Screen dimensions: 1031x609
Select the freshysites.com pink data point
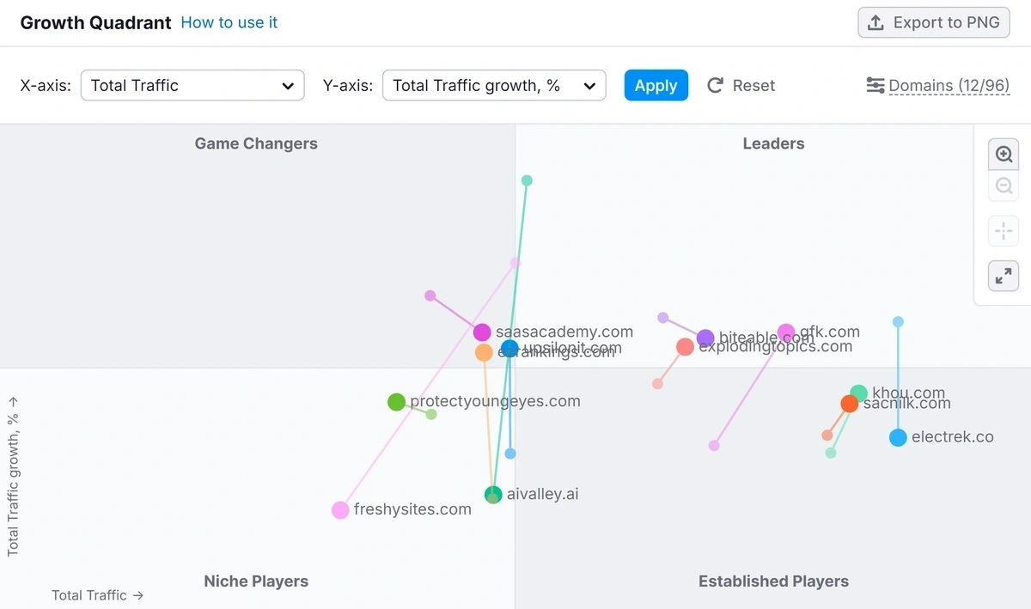340,510
